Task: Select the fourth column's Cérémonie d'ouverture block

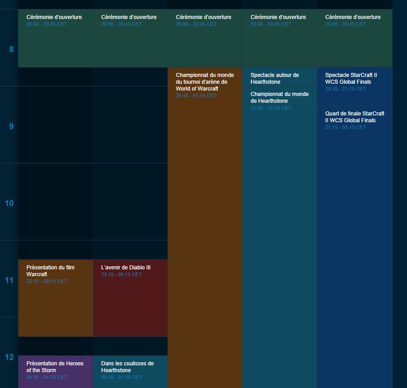Action: pyautogui.click(x=280, y=38)
